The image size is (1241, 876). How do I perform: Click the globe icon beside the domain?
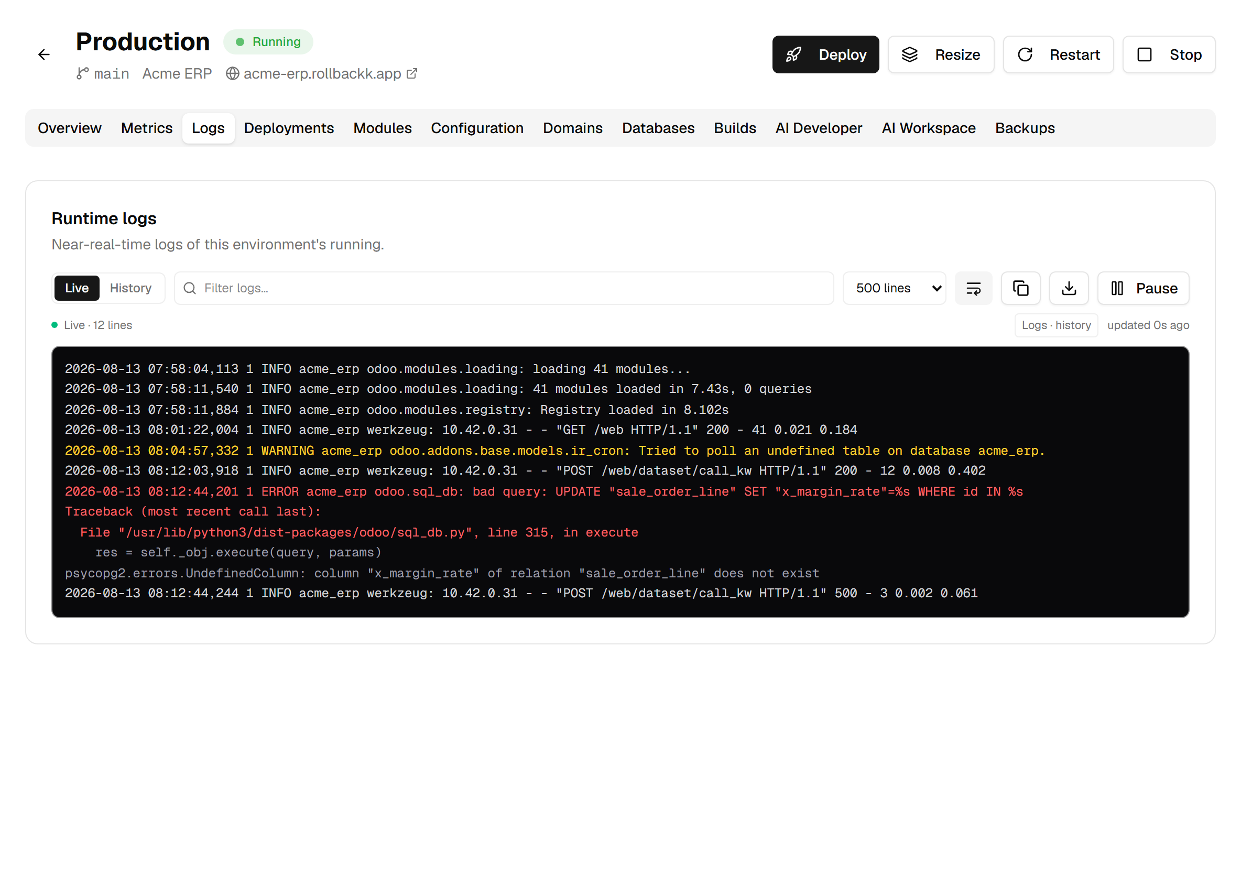click(x=232, y=73)
